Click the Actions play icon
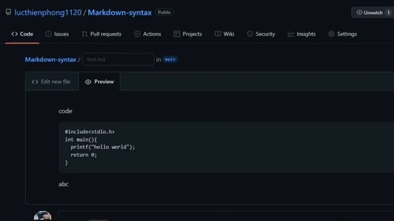This screenshot has width=394, height=221. (137, 34)
